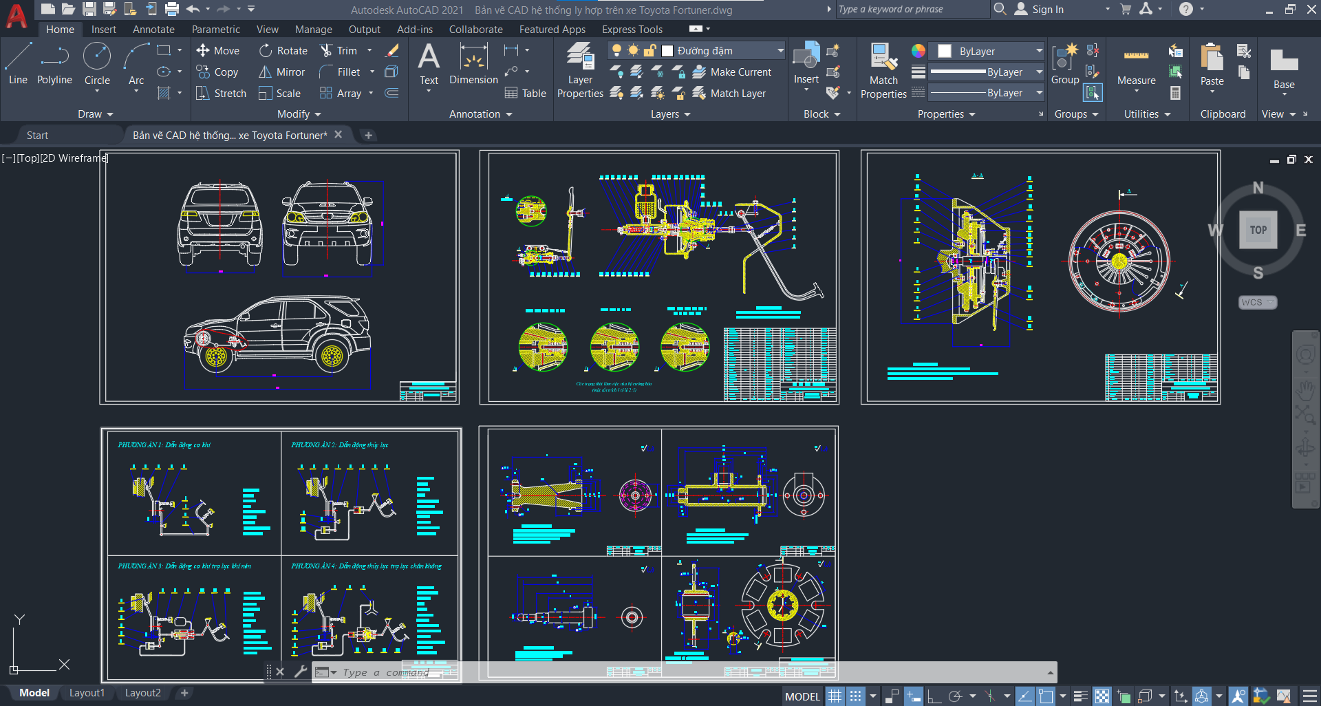Activate the Copy command
The height and width of the screenshot is (706, 1321).
[x=217, y=72]
